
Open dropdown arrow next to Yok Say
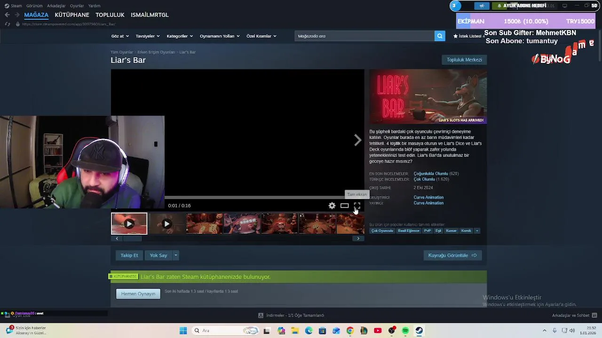[x=175, y=255]
